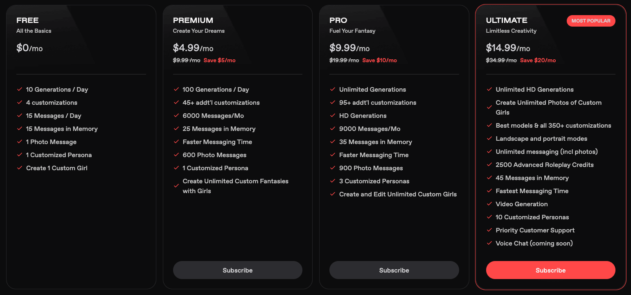Select the FREE plan heading
The height and width of the screenshot is (295, 631).
(27, 20)
